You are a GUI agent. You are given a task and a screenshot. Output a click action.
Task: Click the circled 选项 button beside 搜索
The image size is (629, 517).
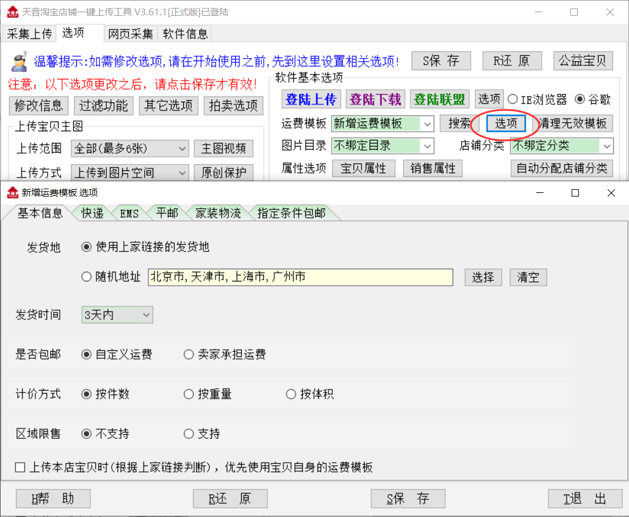point(506,123)
